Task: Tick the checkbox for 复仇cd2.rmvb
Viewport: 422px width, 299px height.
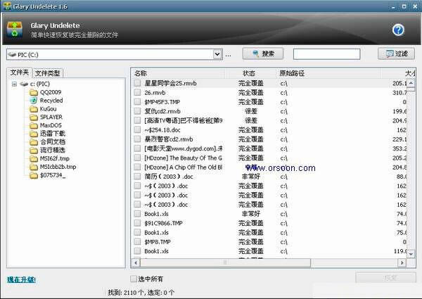Action: click(138, 111)
